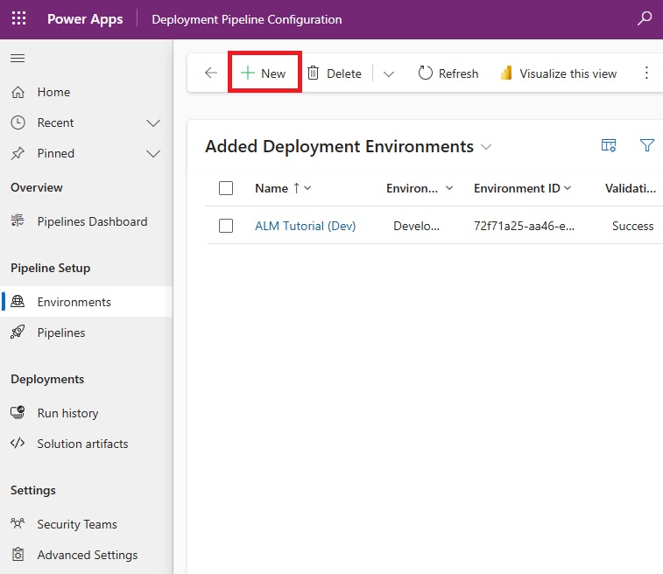Click the search magnifier icon
The height and width of the screenshot is (574, 663).
click(x=645, y=18)
